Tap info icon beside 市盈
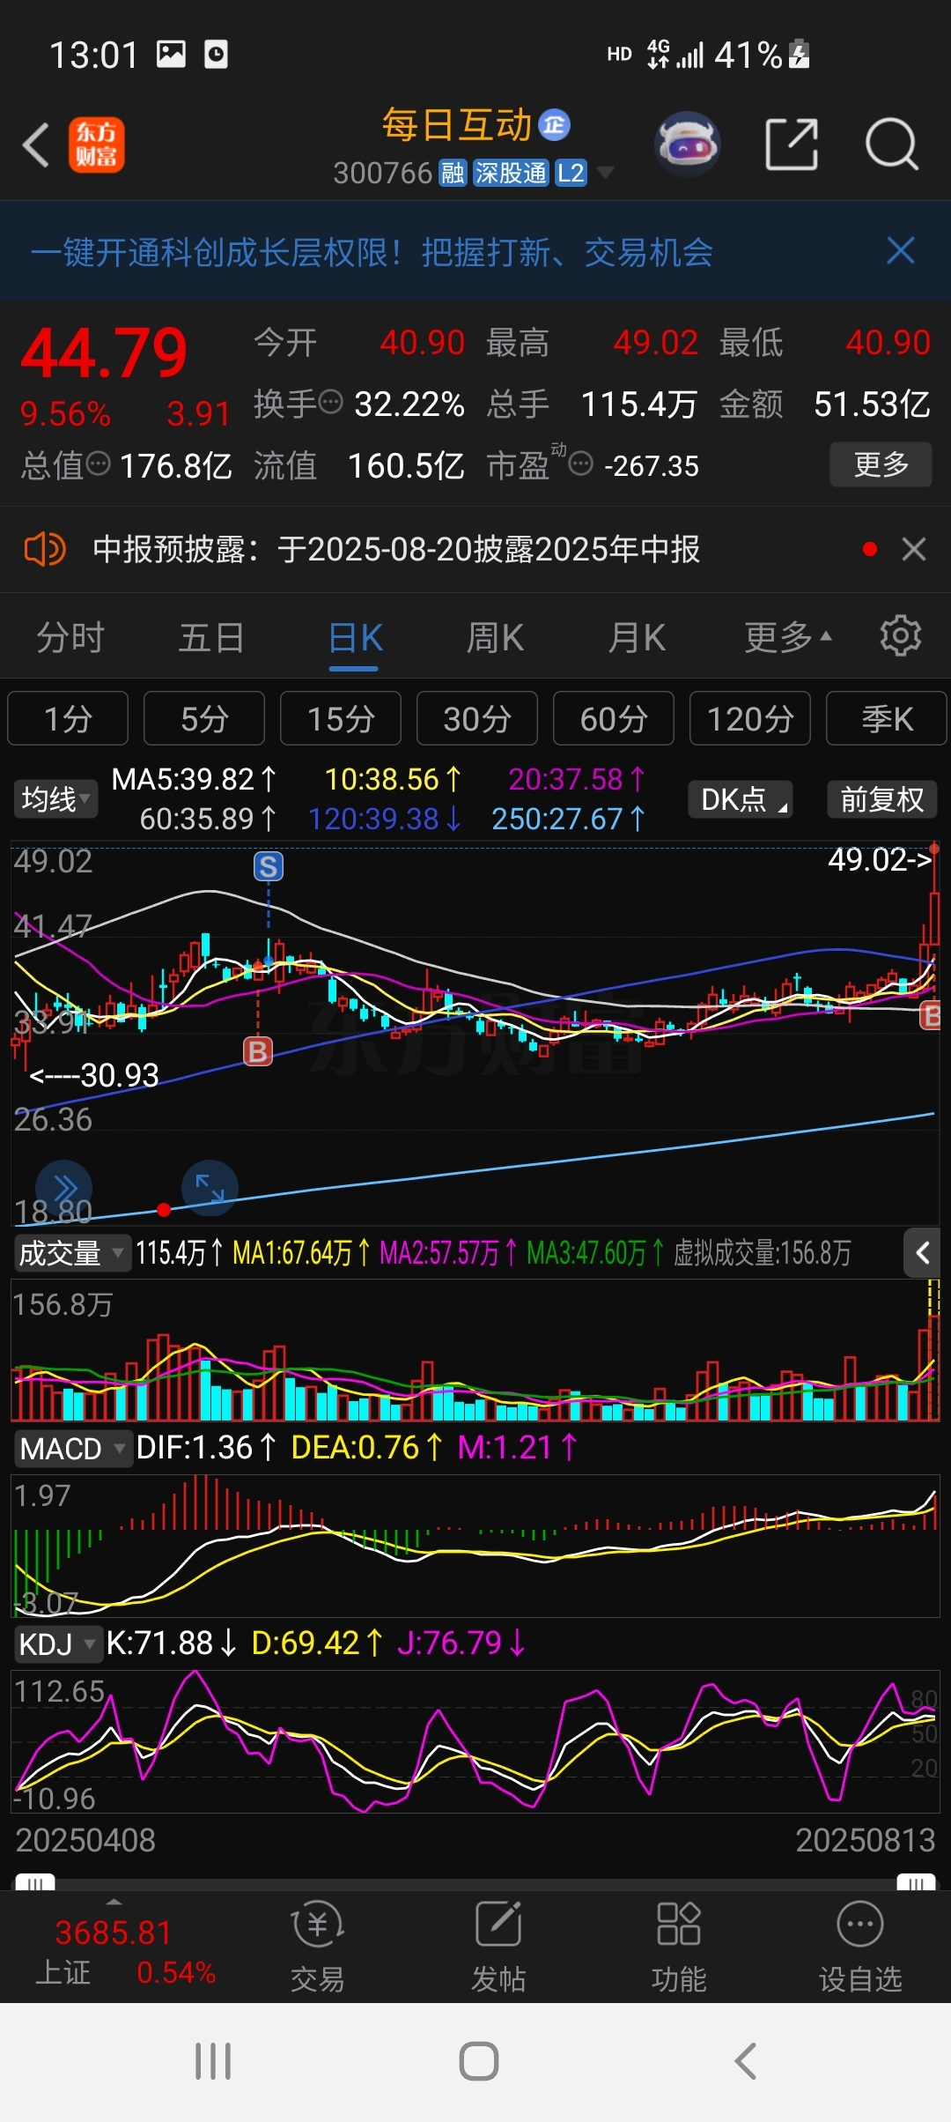The height and width of the screenshot is (2122, 951). pyautogui.click(x=581, y=464)
